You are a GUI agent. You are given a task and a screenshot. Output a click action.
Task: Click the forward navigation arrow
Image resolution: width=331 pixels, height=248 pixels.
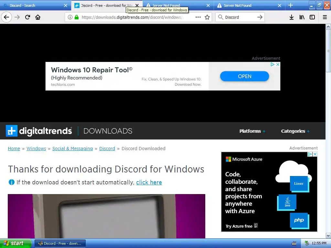click(x=17, y=17)
